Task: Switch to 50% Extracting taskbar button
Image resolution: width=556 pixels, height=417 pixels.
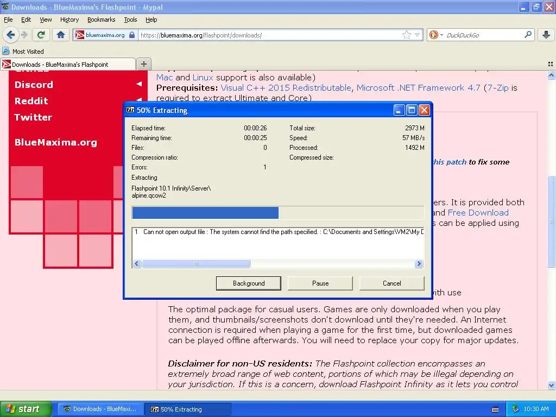Action: pos(188,409)
